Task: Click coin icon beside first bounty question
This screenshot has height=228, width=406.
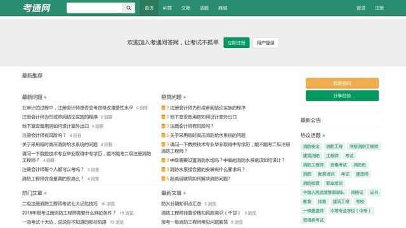Action: [164, 108]
